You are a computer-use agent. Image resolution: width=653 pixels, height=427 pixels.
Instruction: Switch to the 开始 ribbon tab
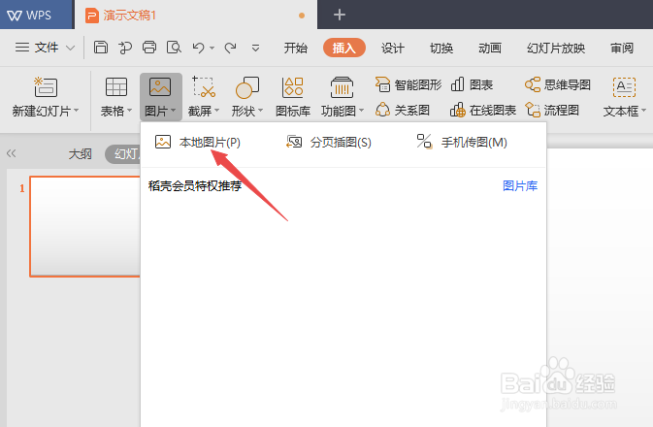(x=295, y=49)
